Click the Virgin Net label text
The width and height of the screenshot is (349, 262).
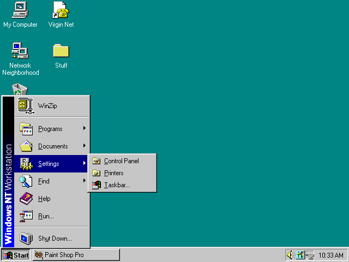pyautogui.click(x=61, y=25)
